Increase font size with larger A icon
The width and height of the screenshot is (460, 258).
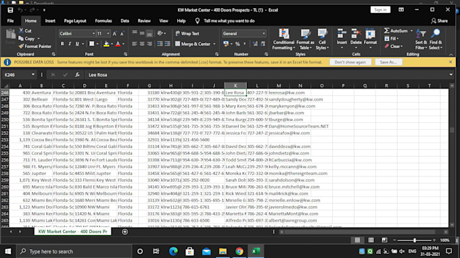[x=115, y=34]
